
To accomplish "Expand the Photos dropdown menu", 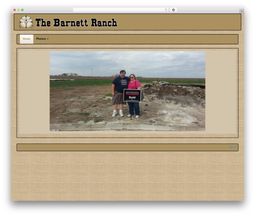I will 42,39.
